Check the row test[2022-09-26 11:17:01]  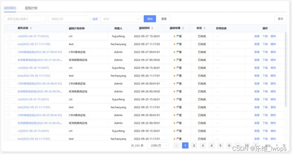point(8,76)
